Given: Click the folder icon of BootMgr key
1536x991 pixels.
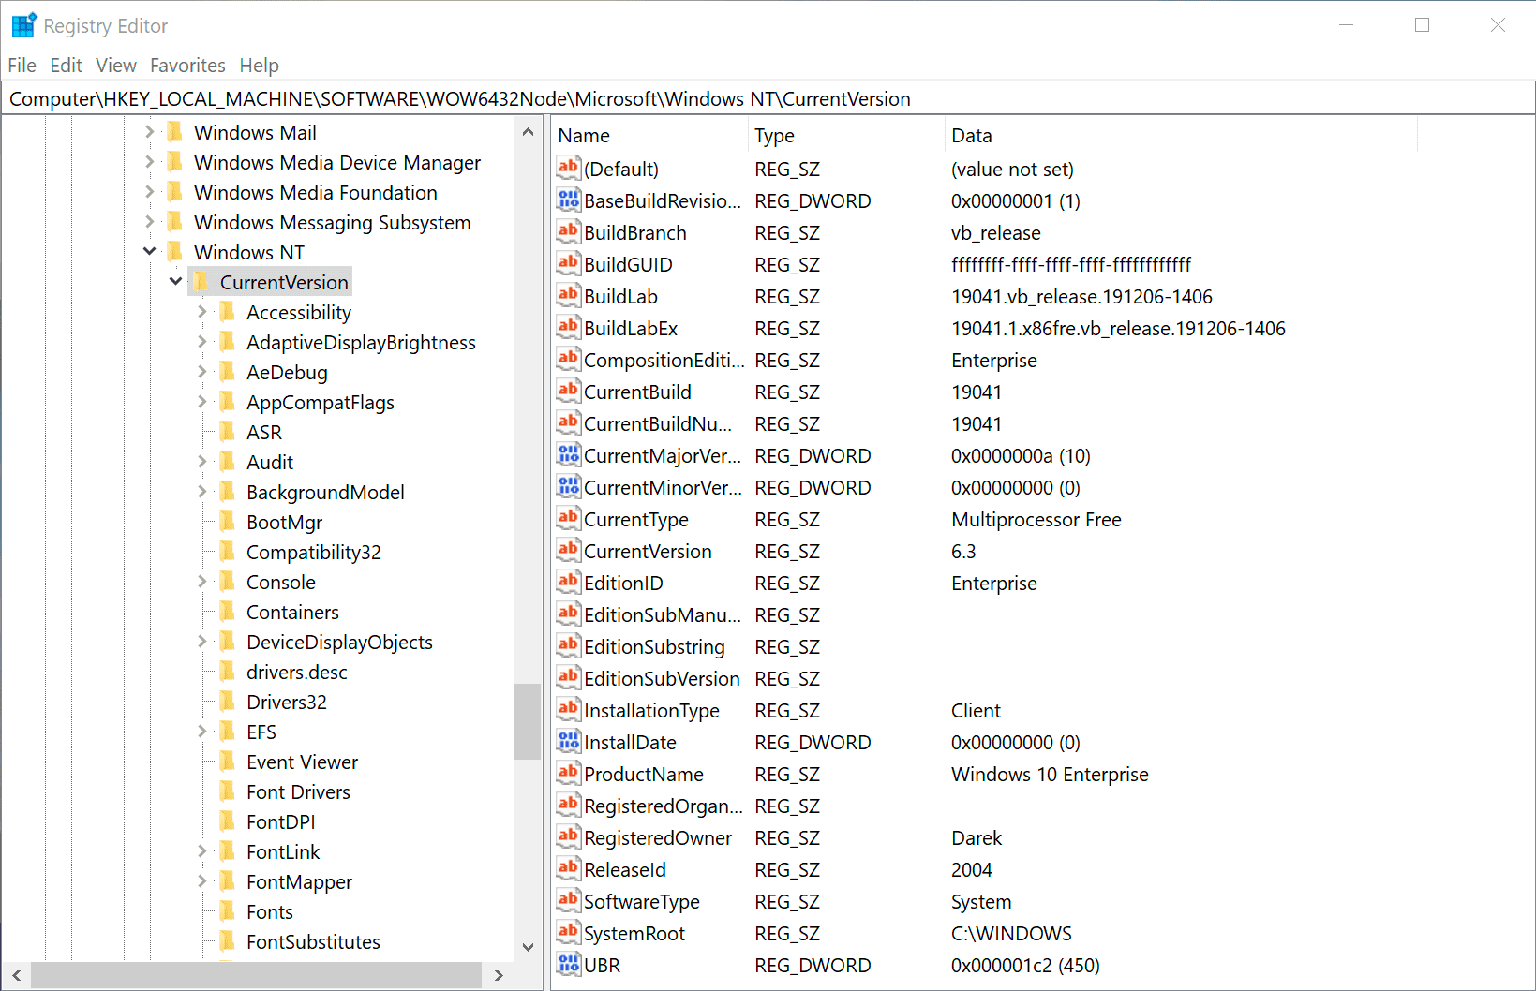Looking at the screenshot, I should [x=228, y=522].
